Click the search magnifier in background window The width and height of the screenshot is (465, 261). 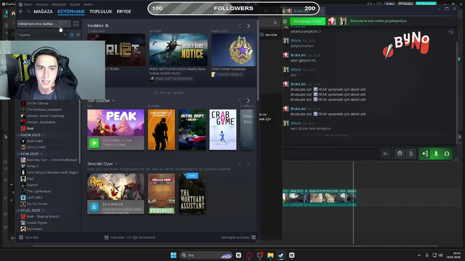(275, 22)
